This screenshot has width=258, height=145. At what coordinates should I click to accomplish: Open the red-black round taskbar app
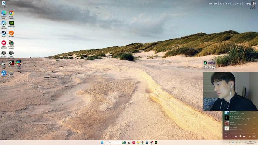point(151,143)
